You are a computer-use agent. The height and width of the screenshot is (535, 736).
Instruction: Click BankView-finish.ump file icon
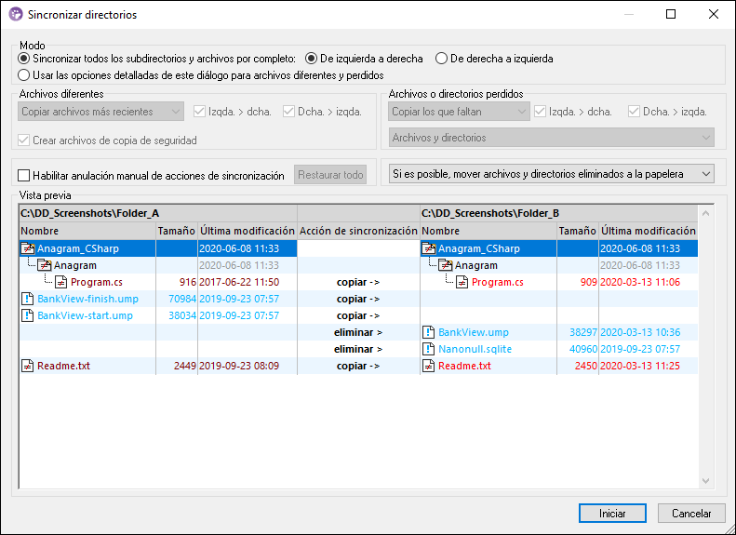pos(27,299)
